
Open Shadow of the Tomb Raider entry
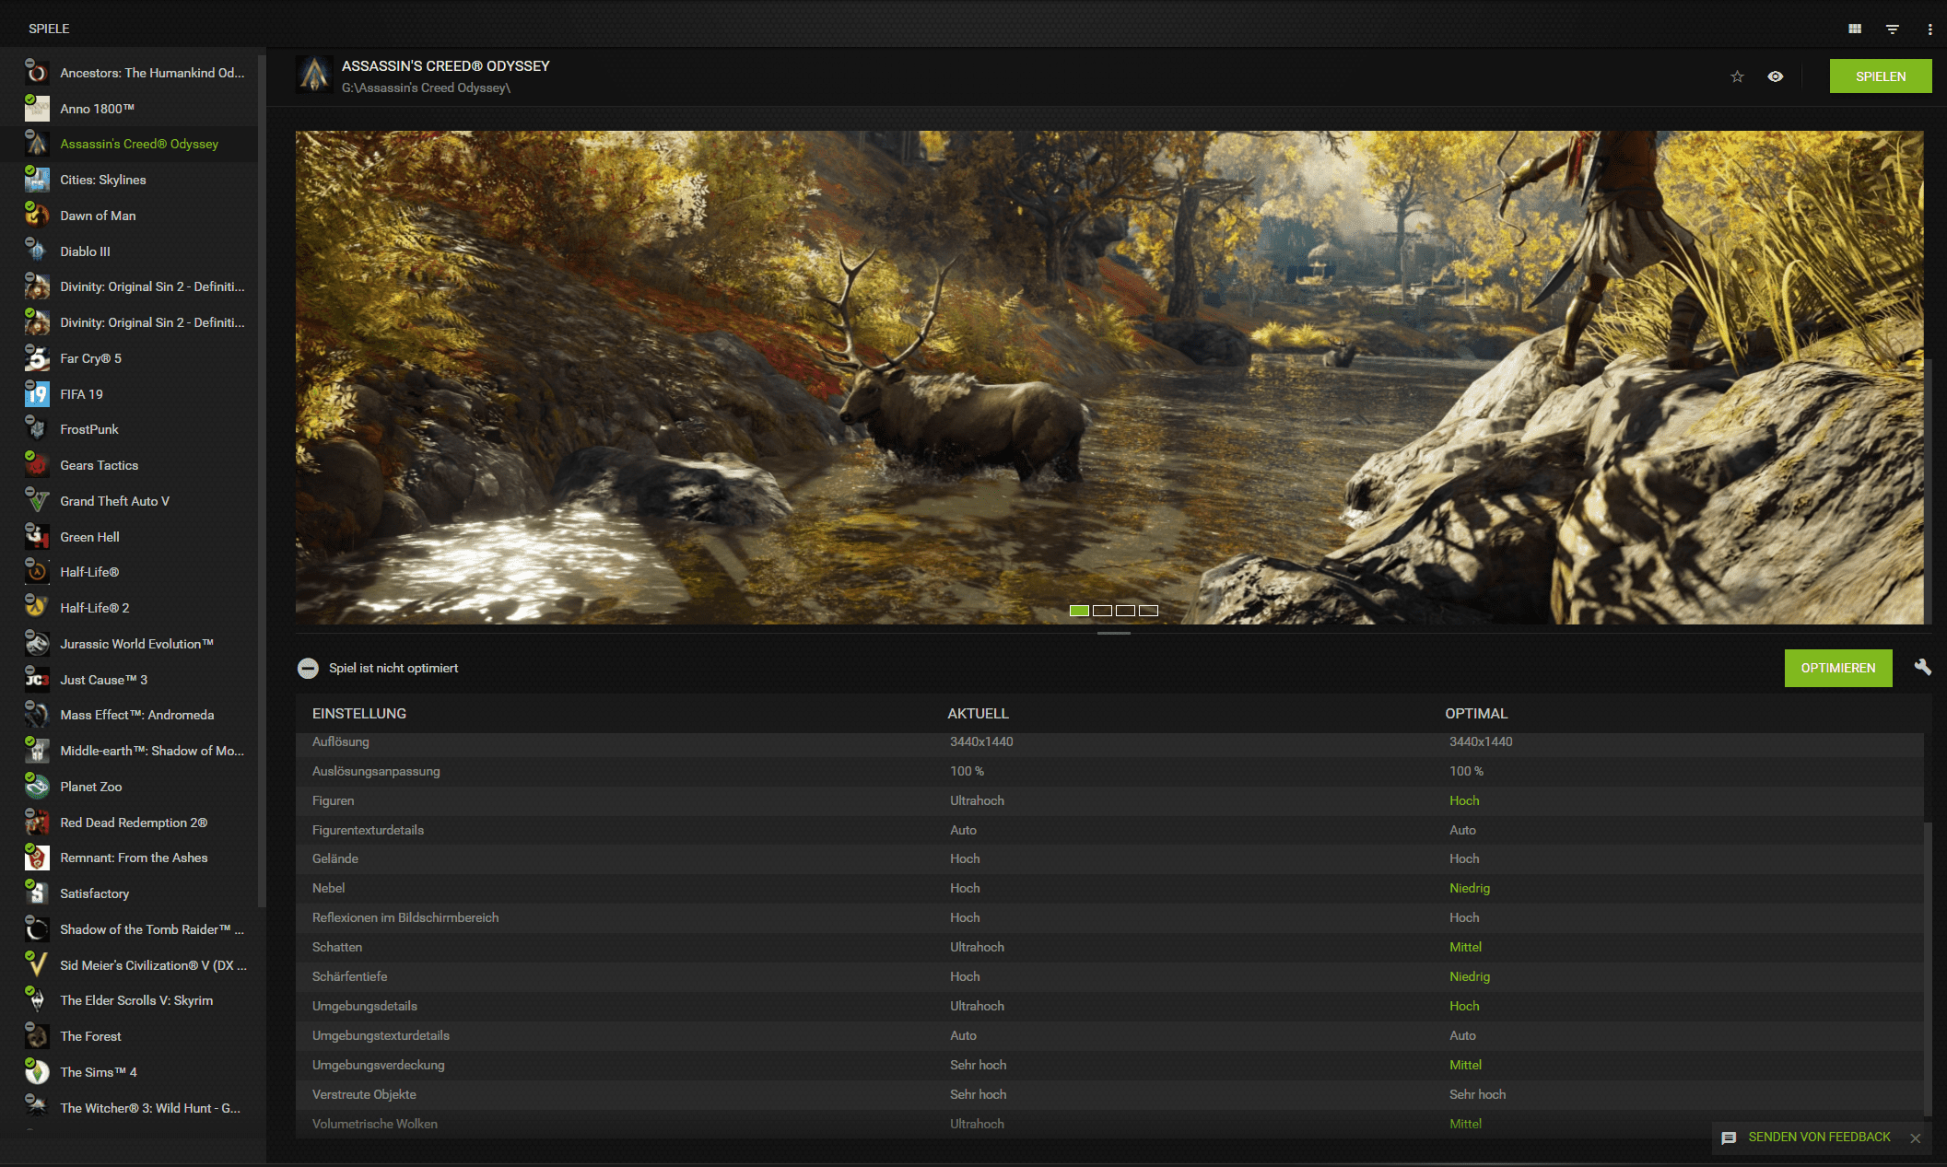pos(129,929)
